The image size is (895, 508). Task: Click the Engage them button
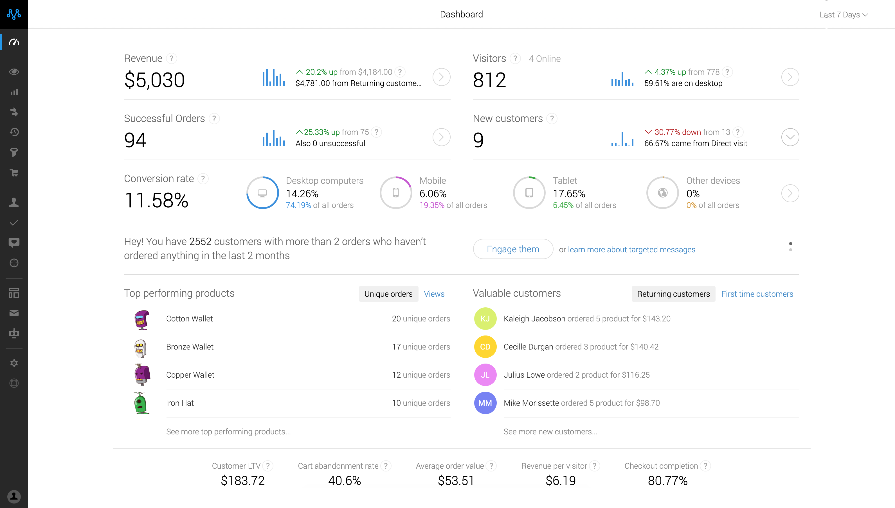pyautogui.click(x=513, y=249)
